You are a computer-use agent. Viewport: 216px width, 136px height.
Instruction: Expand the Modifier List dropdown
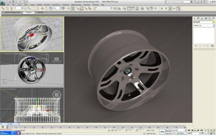(x=204, y=25)
